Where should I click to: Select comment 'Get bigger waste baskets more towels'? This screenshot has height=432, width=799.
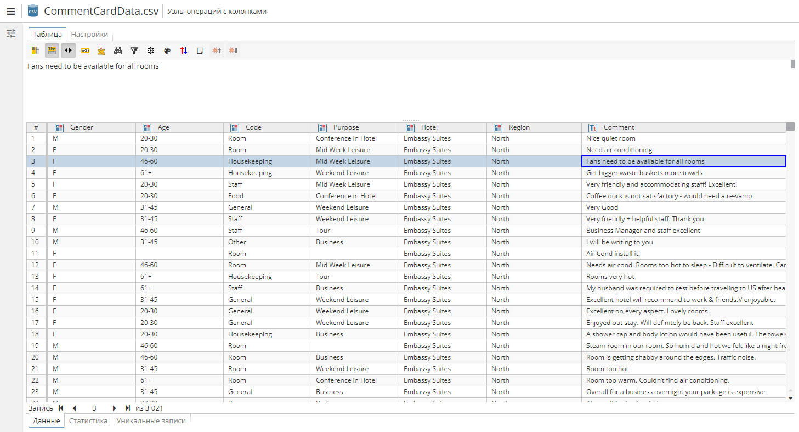[684, 173]
